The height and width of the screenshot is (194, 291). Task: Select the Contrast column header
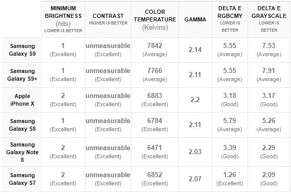(x=108, y=19)
